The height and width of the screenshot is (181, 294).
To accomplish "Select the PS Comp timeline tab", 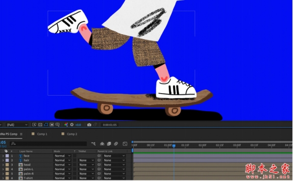I will pyautogui.click(x=9, y=134).
